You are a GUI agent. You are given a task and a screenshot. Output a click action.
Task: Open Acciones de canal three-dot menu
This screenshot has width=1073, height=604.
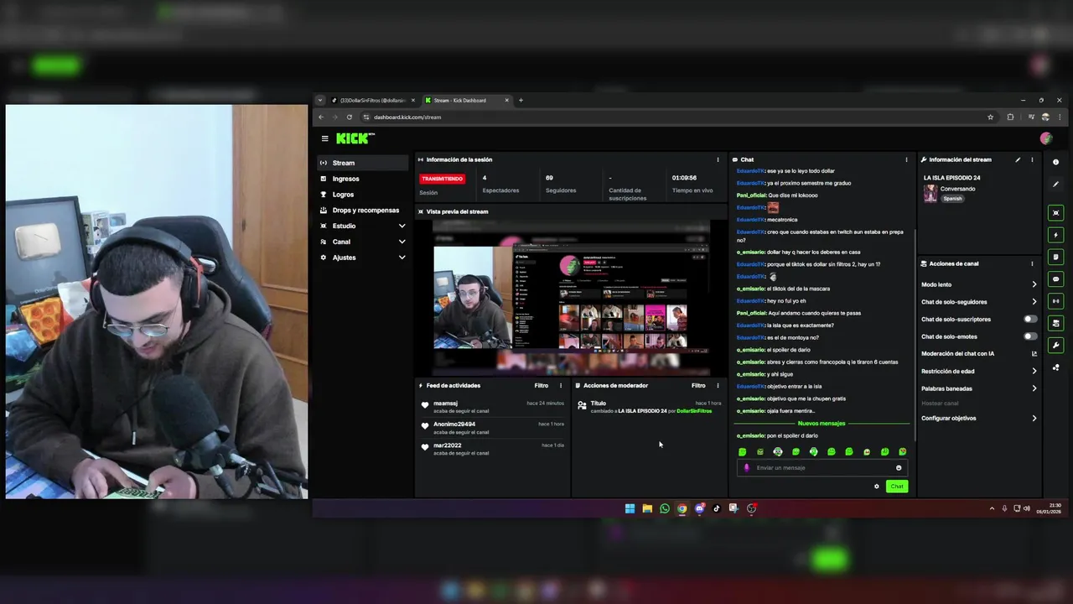point(1032,263)
